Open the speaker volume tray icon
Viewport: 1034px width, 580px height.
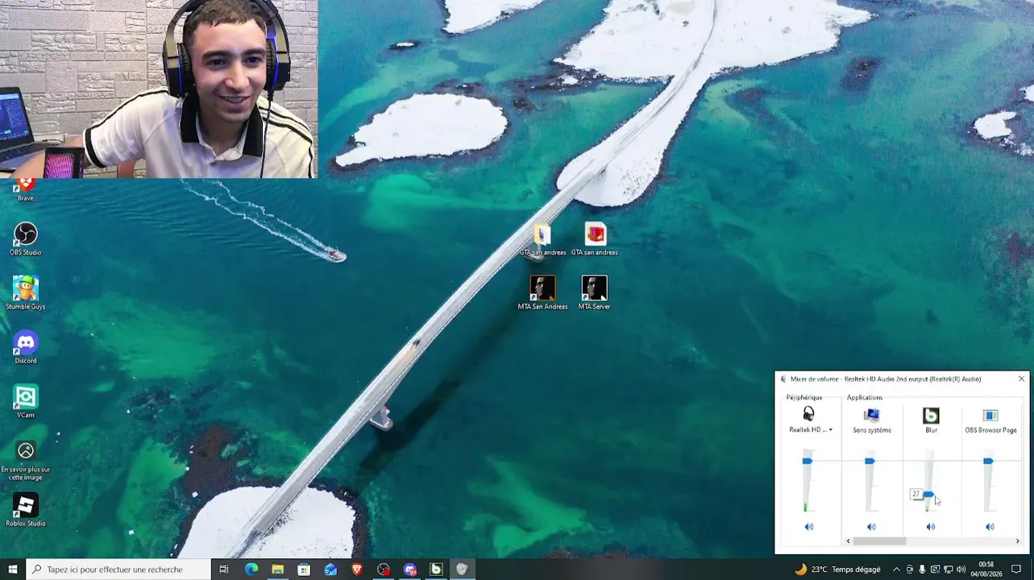pyautogui.click(x=961, y=570)
